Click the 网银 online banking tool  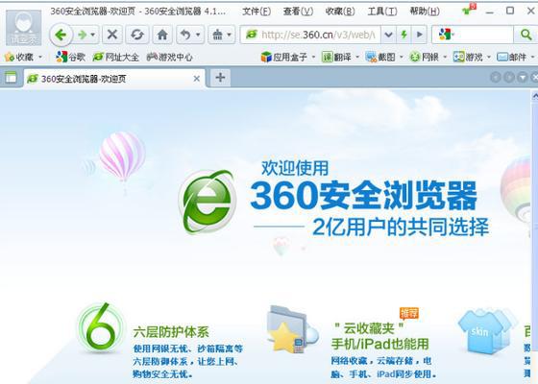(424, 57)
